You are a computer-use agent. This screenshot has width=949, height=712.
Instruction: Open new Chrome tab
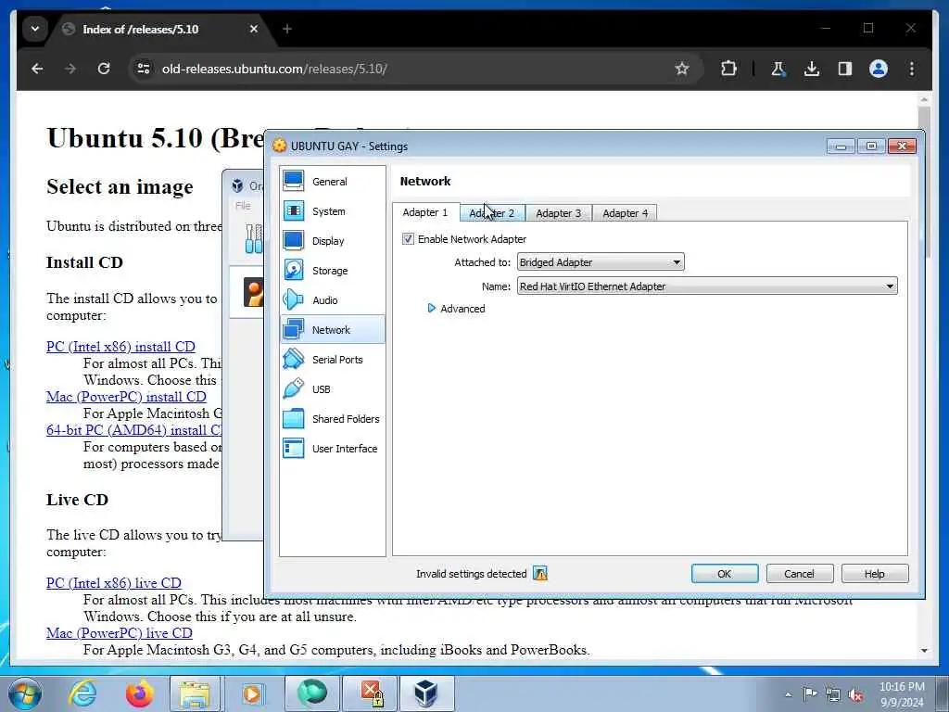(287, 29)
